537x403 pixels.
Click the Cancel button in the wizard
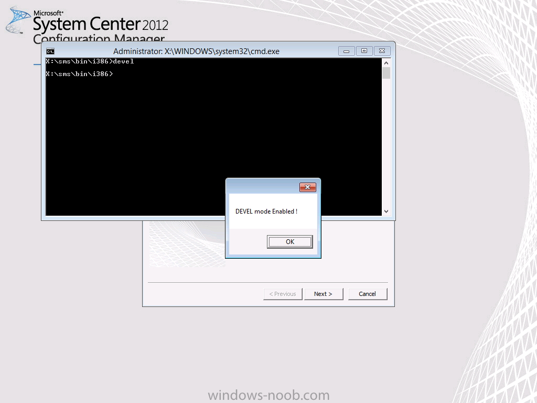368,294
